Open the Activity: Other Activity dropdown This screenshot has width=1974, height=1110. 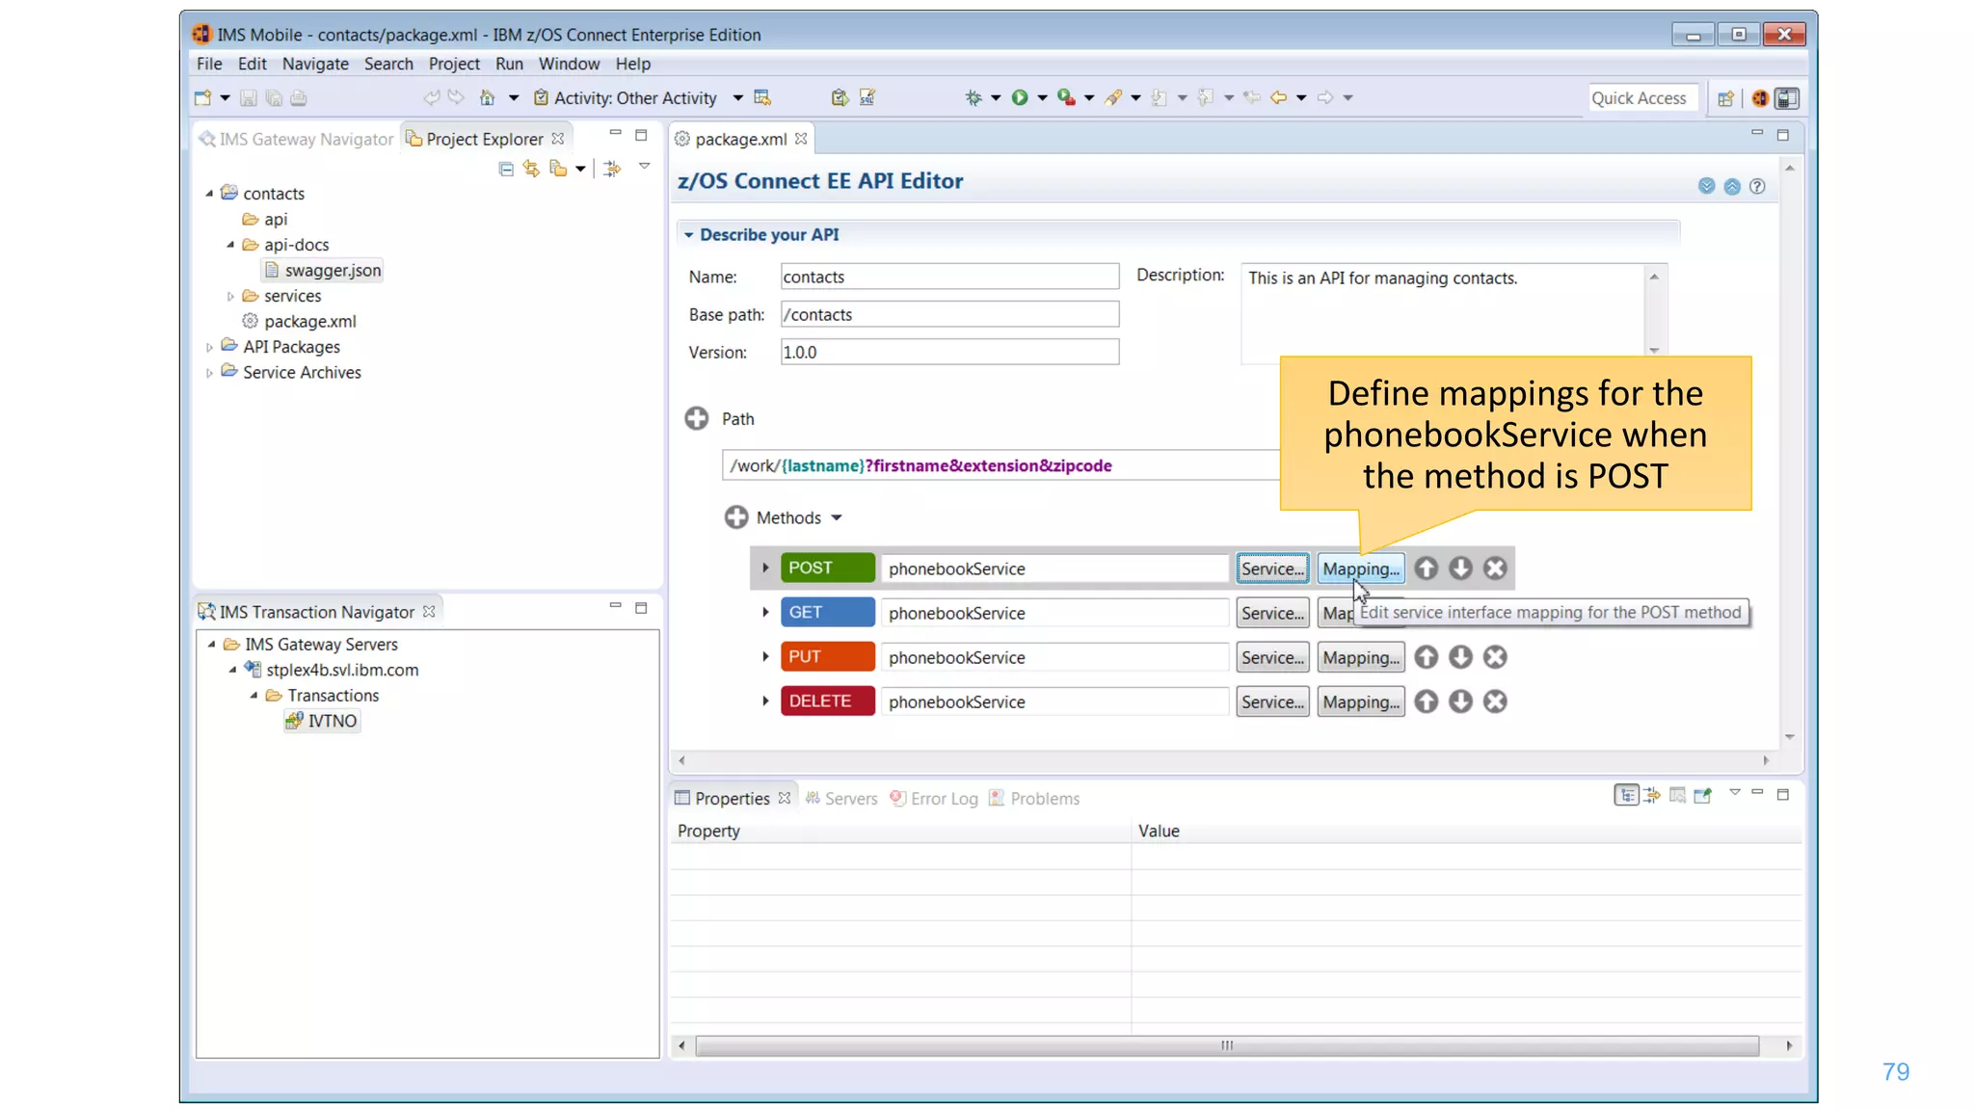tap(737, 97)
